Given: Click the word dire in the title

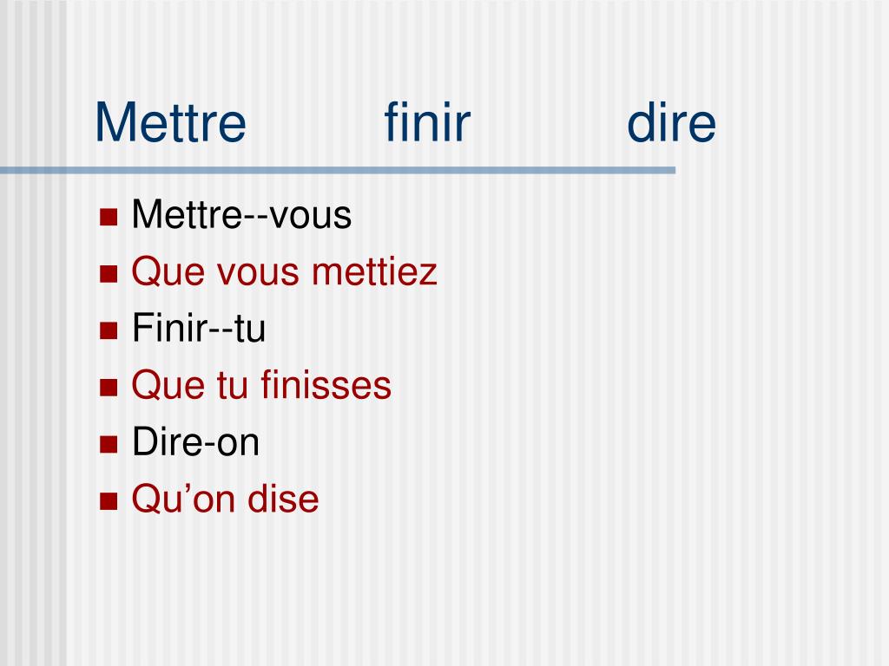Looking at the screenshot, I should (x=672, y=122).
